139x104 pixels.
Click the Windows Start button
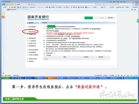coord(6,78)
